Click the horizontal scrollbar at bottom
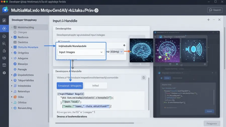This screenshot has height=127, width=226. pos(95,123)
